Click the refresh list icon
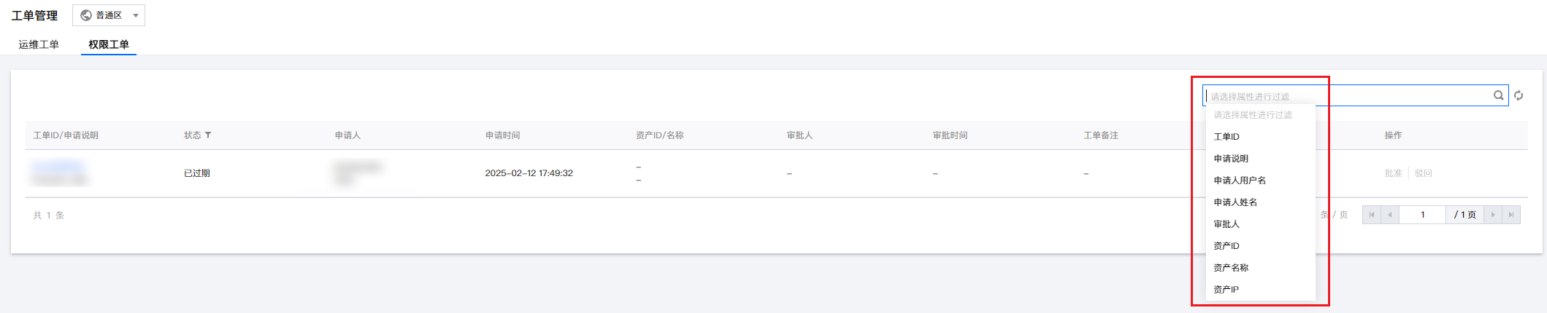The height and width of the screenshot is (313, 1547). coord(1519,95)
